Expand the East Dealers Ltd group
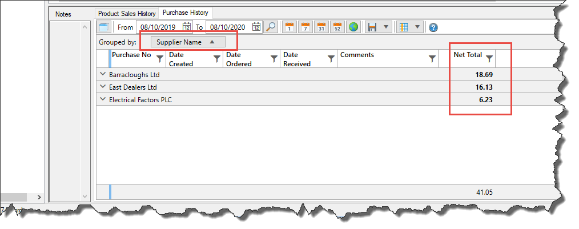This screenshot has height=229, width=579. point(103,87)
